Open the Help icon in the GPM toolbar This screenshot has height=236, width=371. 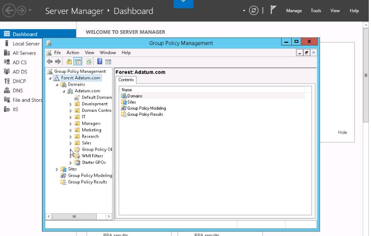100,62
